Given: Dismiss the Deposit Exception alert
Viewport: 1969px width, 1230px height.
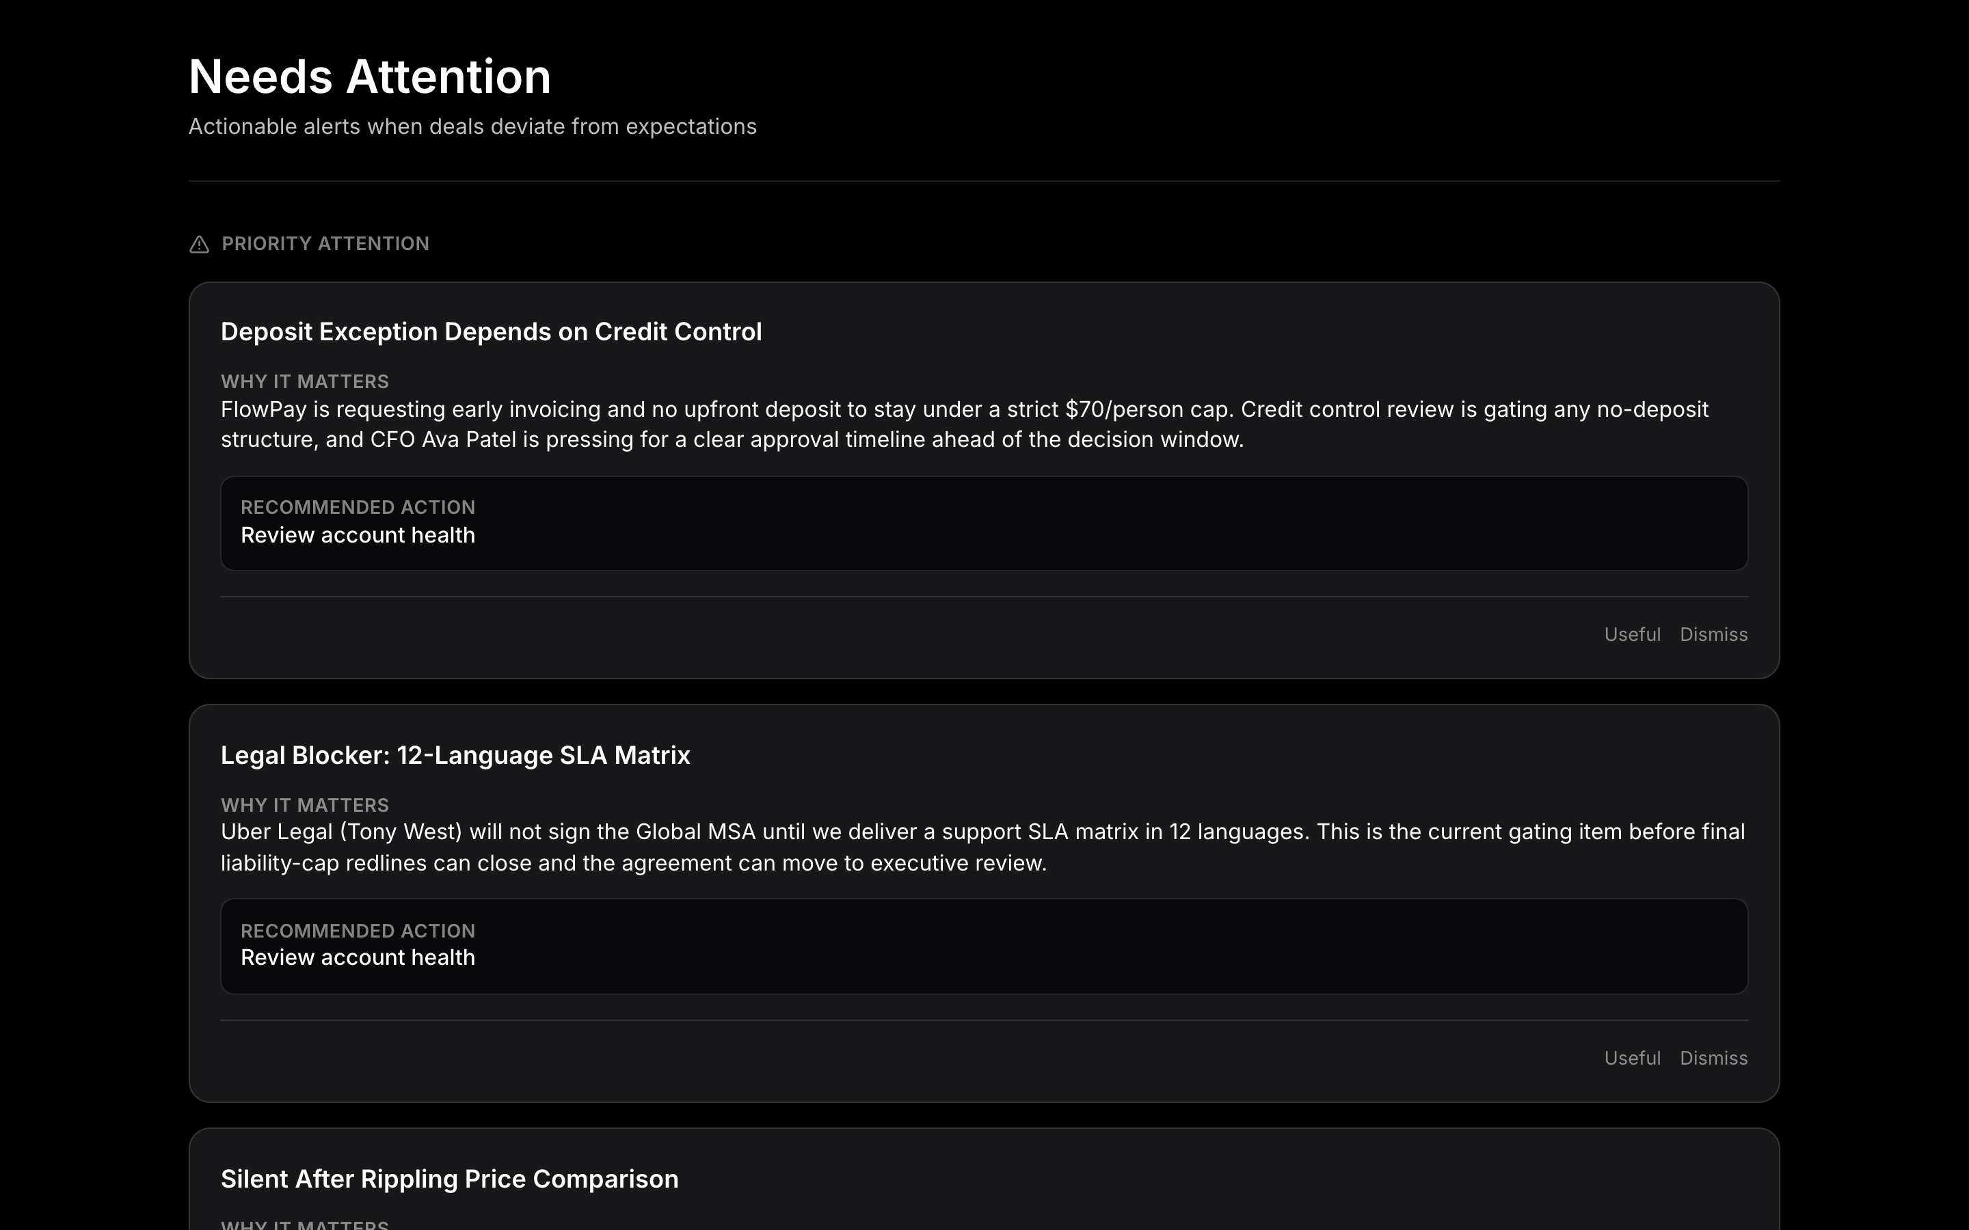Looking at the screenshot, I should [x=1713, y=635].
